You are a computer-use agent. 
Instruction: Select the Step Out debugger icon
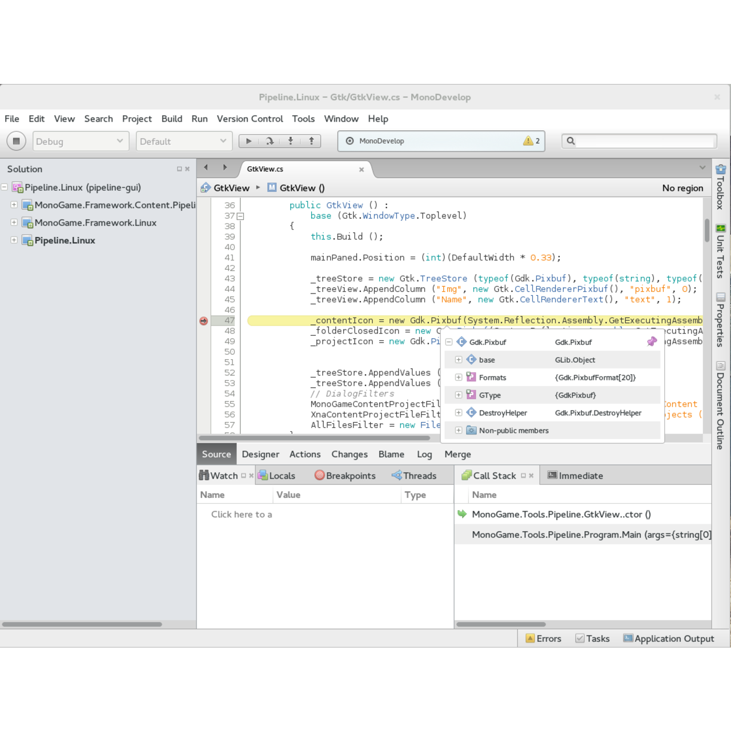311,140
